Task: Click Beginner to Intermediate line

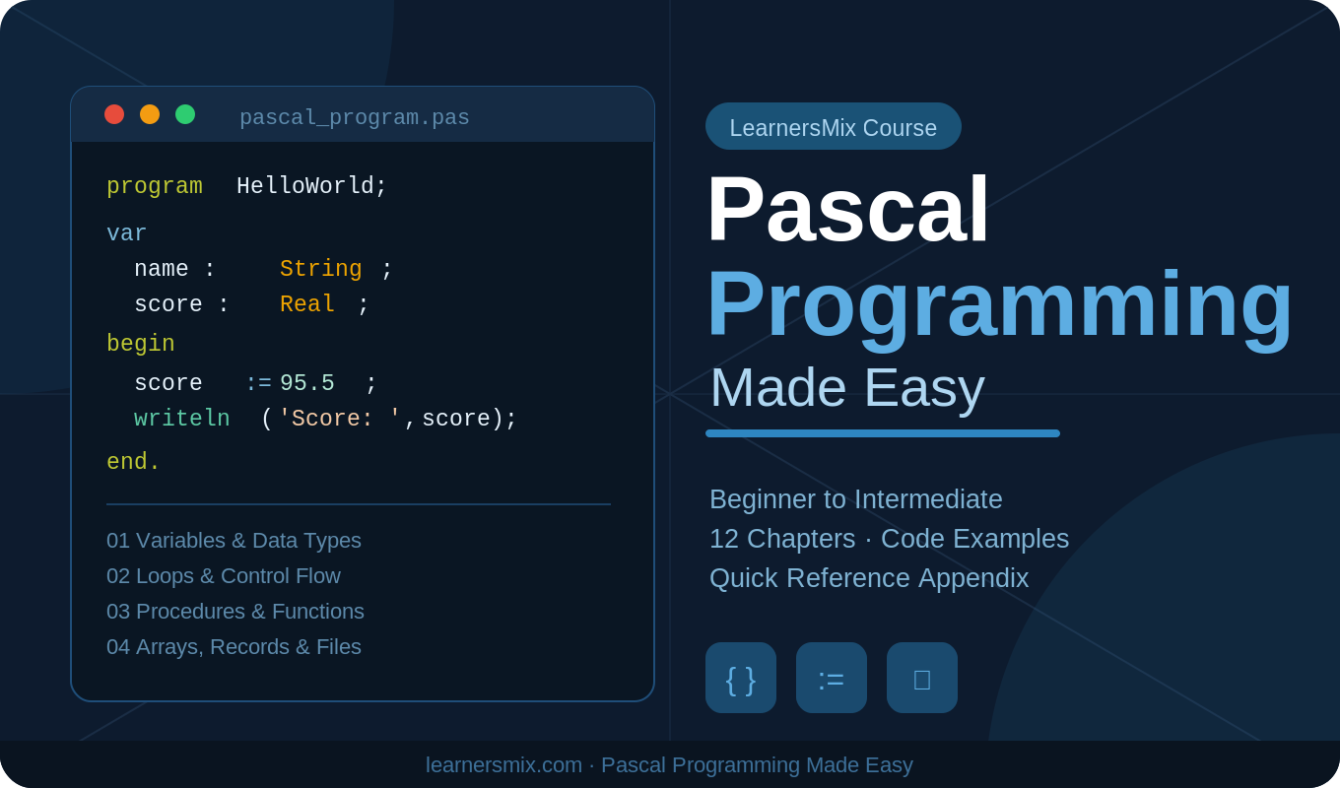Action: [856, 499]
